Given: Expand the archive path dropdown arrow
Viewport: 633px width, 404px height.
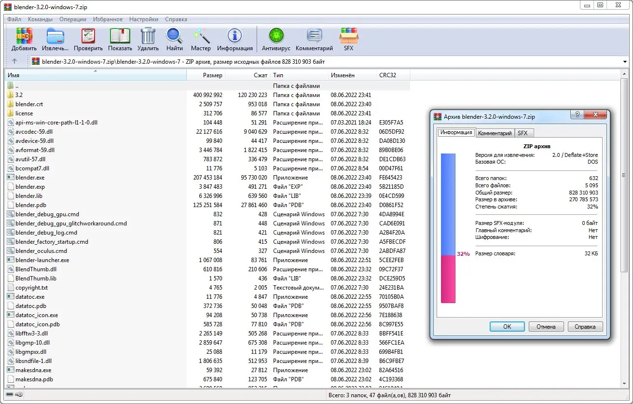Looking at the screenshot, I should (625, 62).
